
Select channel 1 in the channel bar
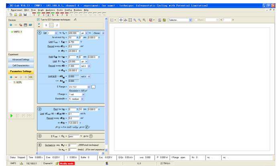34,15
